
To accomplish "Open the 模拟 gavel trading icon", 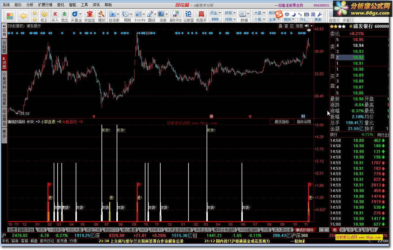I will [x=102, y=14].
